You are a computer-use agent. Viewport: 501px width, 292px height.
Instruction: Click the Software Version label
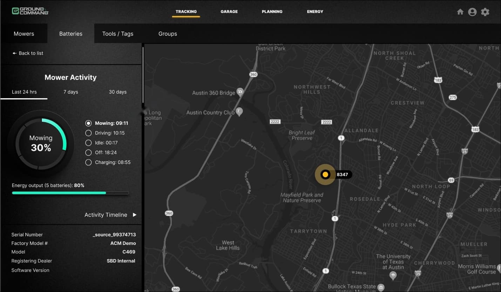pyautogui.click(x=30, y=270)
